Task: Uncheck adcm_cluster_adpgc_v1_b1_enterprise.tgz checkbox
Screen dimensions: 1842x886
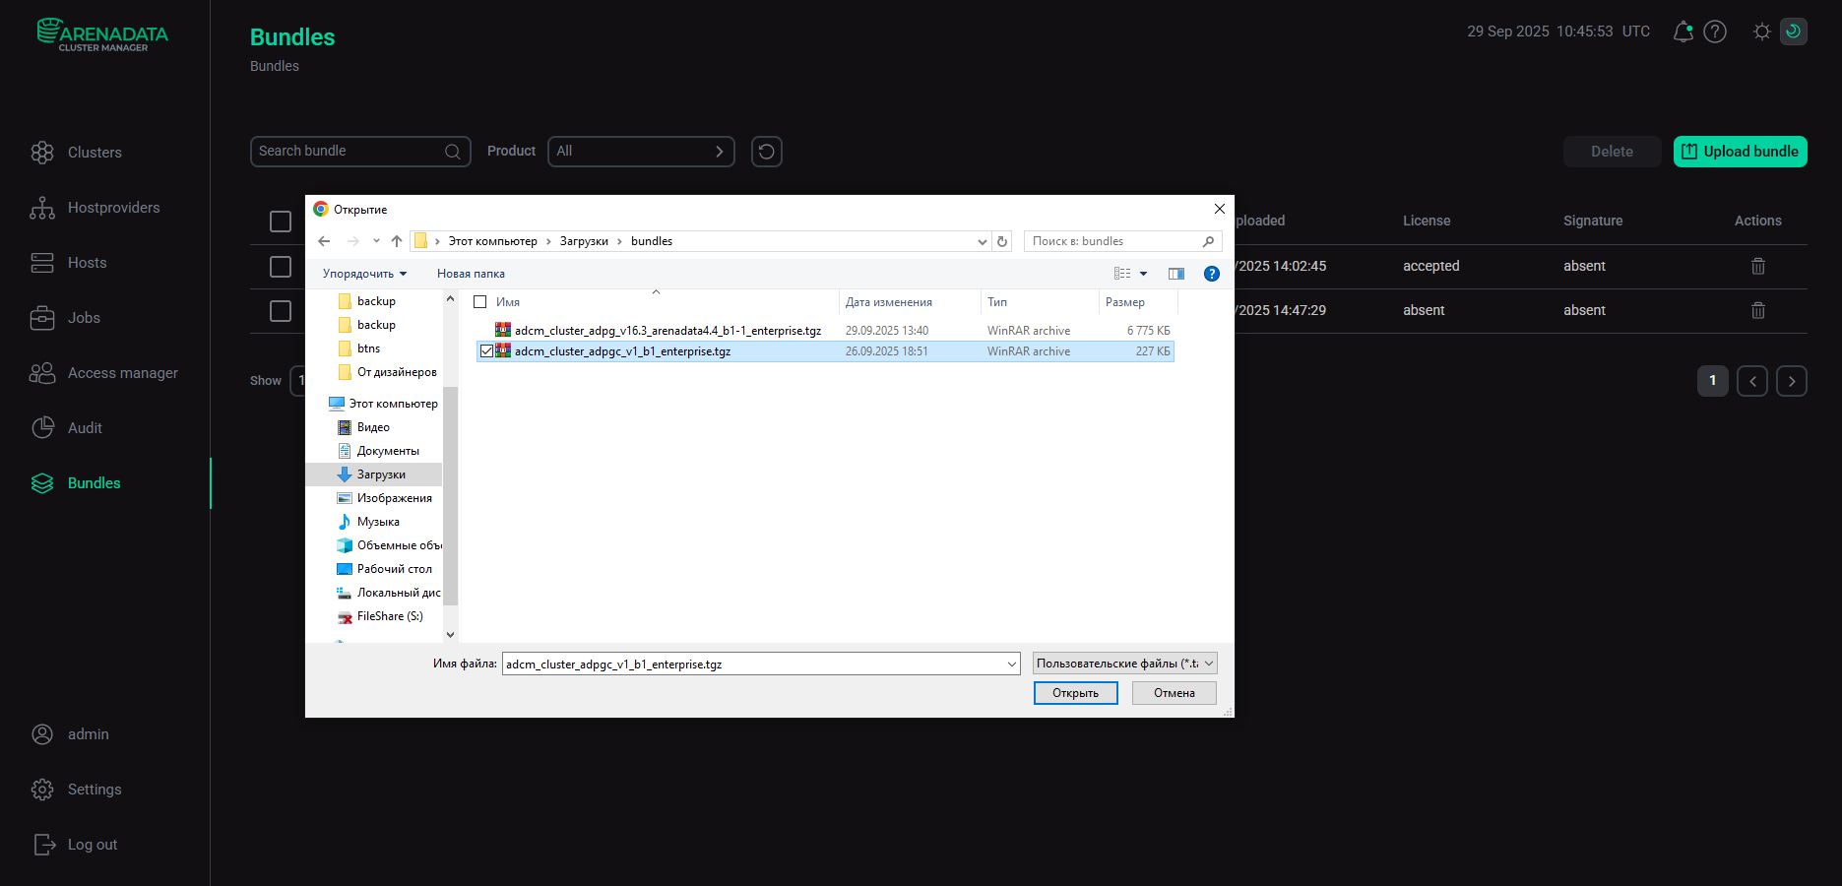Action: click(486, 351)
